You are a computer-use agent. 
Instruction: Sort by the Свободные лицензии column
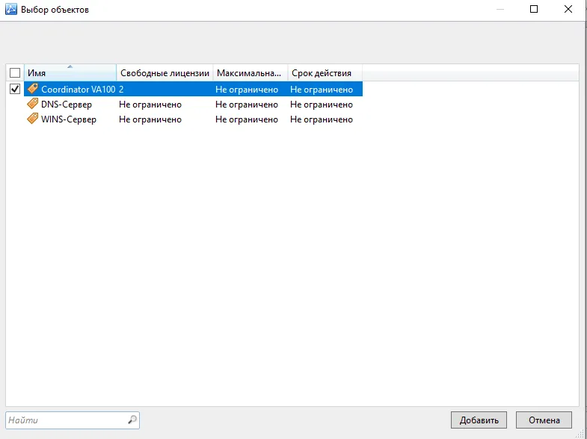point(165,72)
